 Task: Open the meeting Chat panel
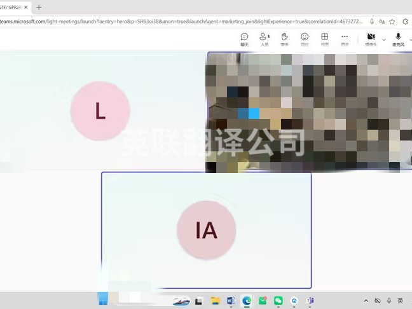click(244, 39)
